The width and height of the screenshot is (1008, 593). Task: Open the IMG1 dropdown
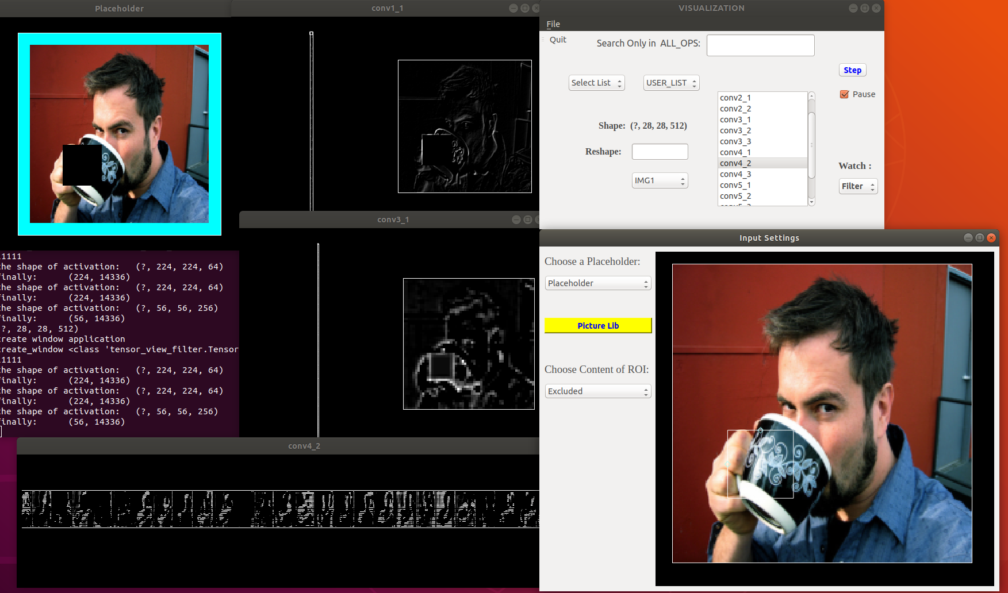click(x=660, y=180)
